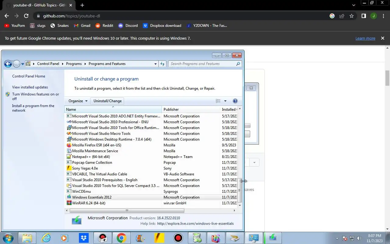Open the Discord bookmark
390x244 pixels.
click(x=128, y=26)
